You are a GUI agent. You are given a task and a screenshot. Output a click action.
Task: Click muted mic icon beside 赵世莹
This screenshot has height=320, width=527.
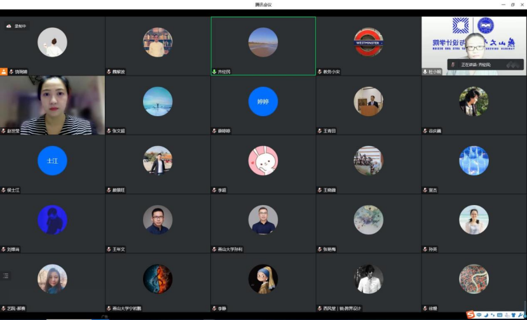[x=3, y=131]
